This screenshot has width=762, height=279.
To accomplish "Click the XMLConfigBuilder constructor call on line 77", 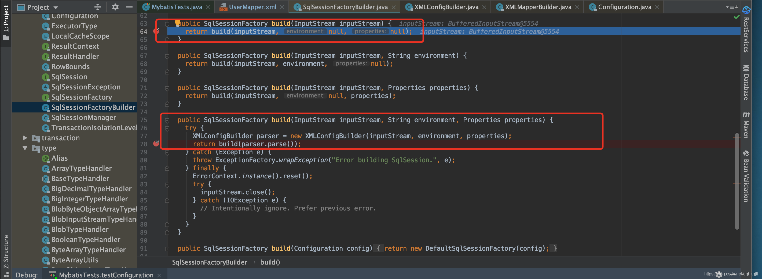I will (x=336, y=136).
